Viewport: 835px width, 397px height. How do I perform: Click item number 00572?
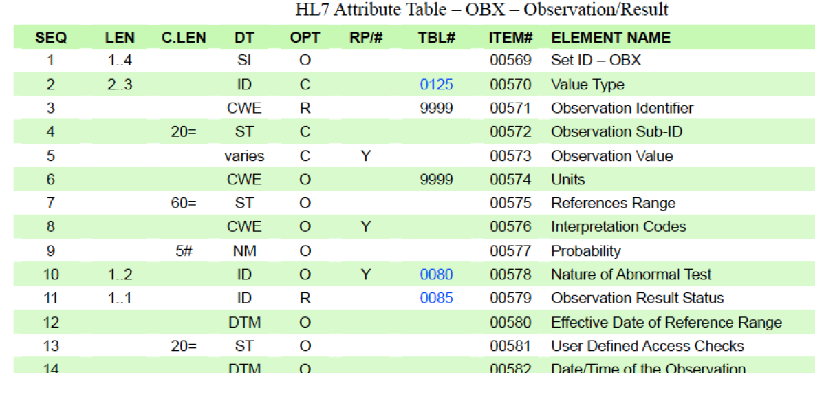point(510,131)
